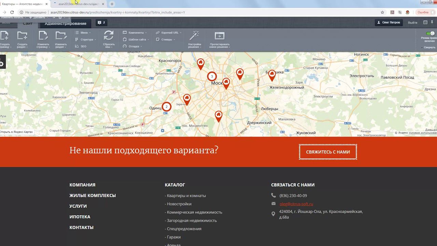Expand the Шаблон сайта dropdown
This screenshot has height=246, width=437.
tap(136, 39)
